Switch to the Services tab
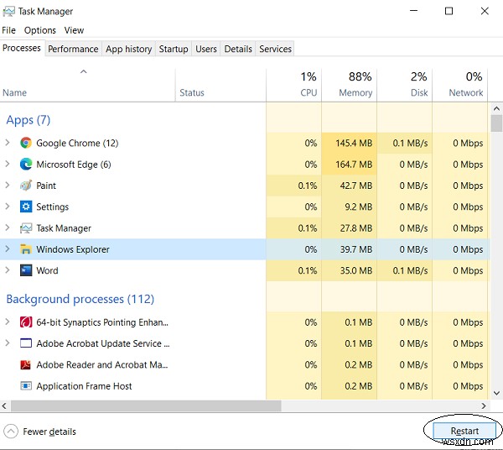Viewport: 503px width, 450px height. pyautogui.click(x=275, y=49)
